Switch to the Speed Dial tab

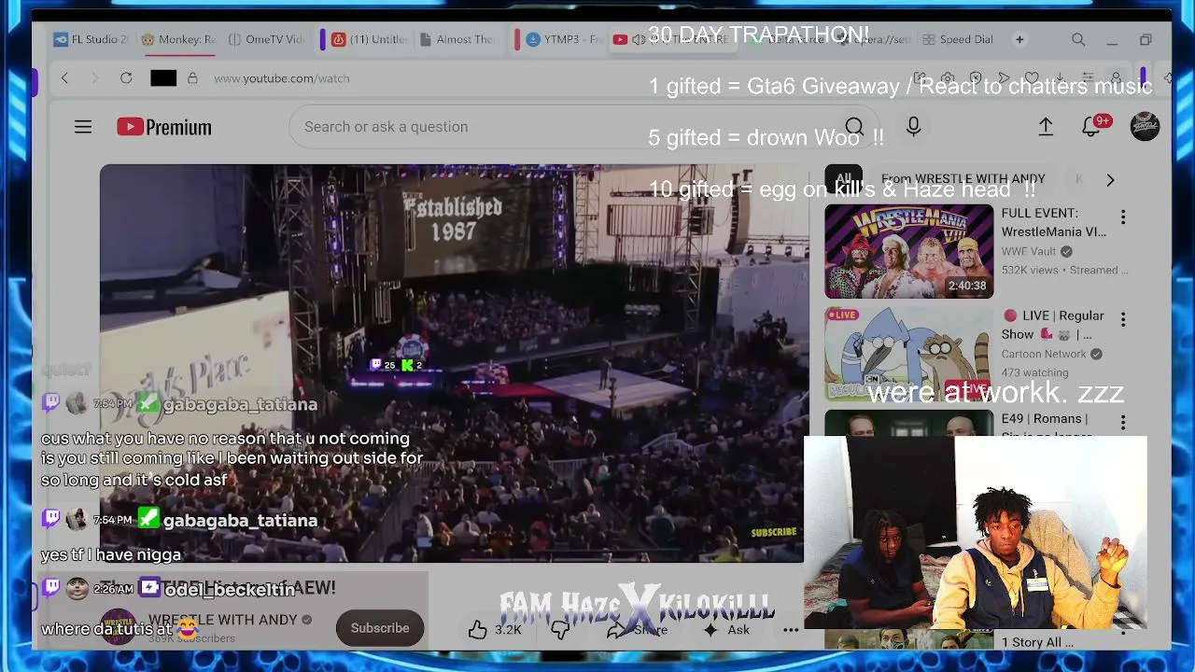click(958, 40)
